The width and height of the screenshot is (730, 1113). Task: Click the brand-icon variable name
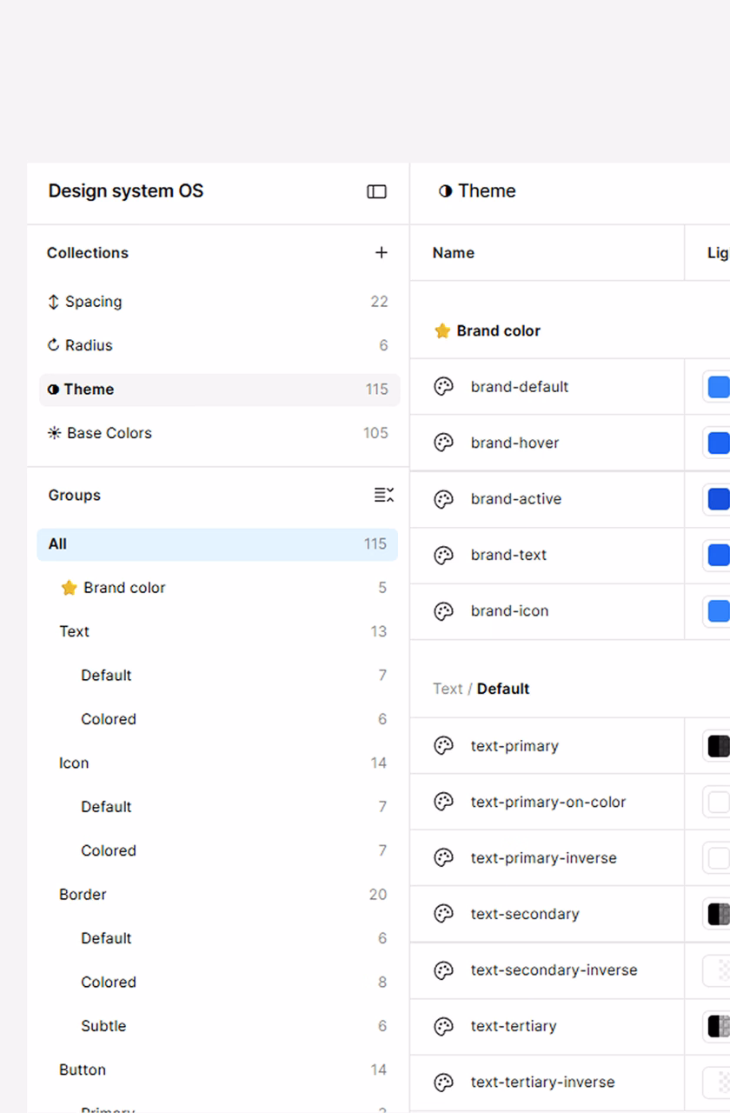click(509, 611)
